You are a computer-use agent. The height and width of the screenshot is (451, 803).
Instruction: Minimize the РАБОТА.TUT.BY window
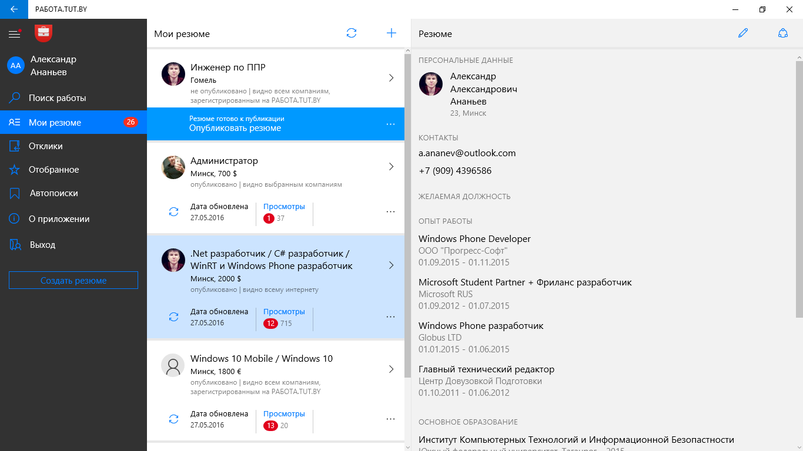tap(735, 9)
